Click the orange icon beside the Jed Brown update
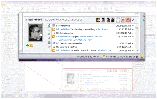Screen dimensions: 157x99 point(54,29)
